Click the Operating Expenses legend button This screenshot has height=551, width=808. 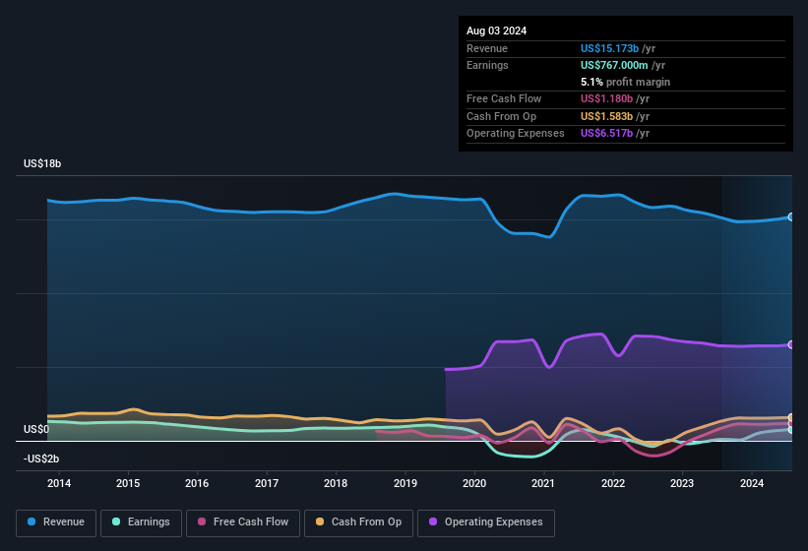click(x=486, y=522)
